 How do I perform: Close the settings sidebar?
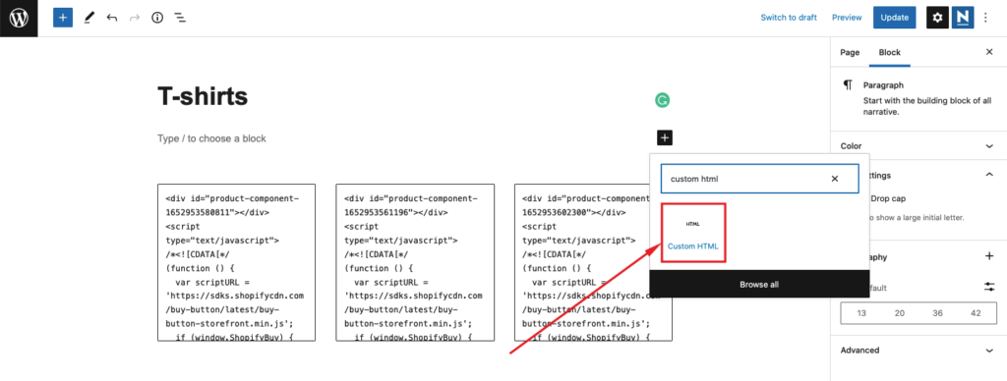[x=989, y=52]
